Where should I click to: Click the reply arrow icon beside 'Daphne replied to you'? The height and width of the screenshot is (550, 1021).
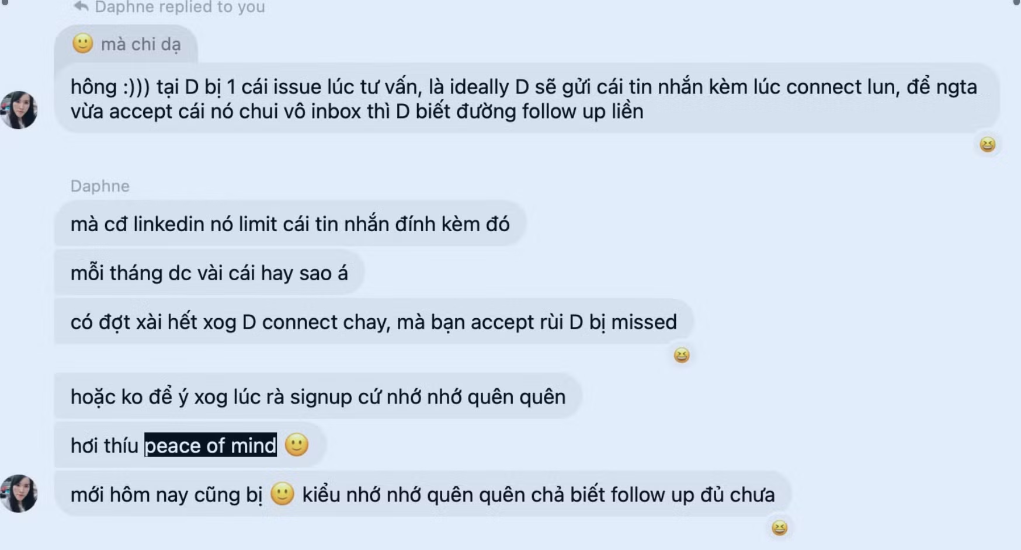81,6
